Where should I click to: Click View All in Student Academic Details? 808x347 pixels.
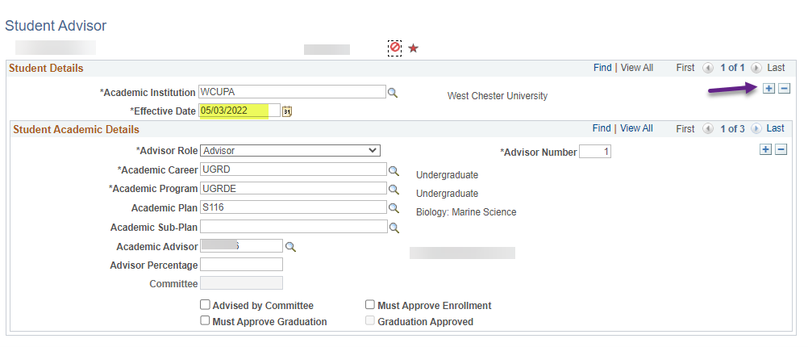[x=636, y=128]
